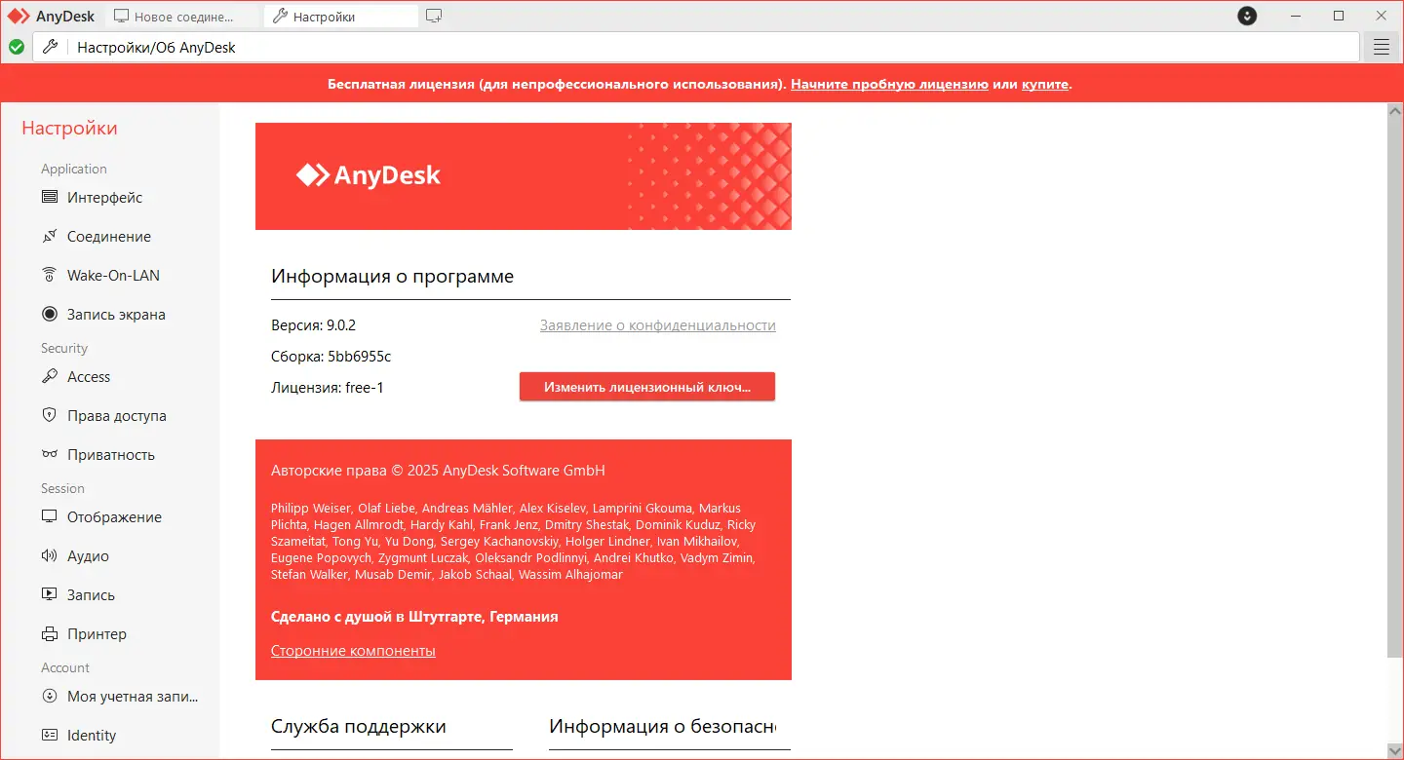Open the Access settings page
Image resolution: width=1404 pixels, height=760 pixels.
[x=89, y=376]
